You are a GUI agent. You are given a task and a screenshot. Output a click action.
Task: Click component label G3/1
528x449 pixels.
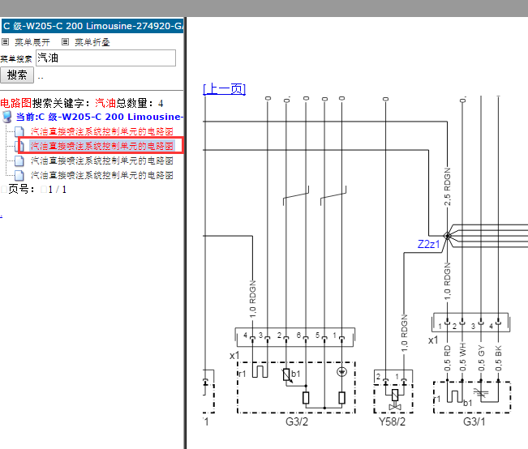coord(474,421)
